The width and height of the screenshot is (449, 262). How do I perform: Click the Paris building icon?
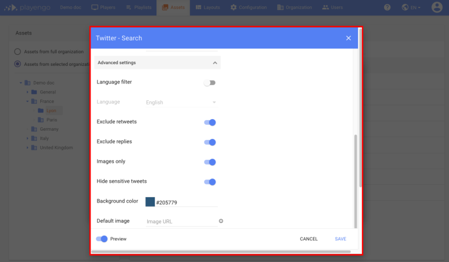[x=41, y=120]
